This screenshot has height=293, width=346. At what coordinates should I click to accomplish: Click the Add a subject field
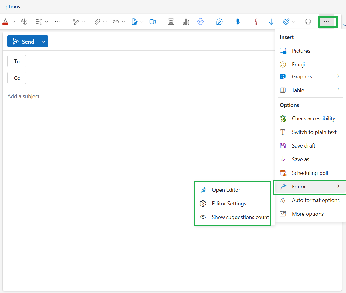(x=141, y=96)
